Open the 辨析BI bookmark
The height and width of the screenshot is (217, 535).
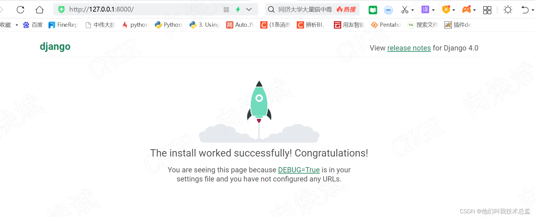[x=311, y=25]
